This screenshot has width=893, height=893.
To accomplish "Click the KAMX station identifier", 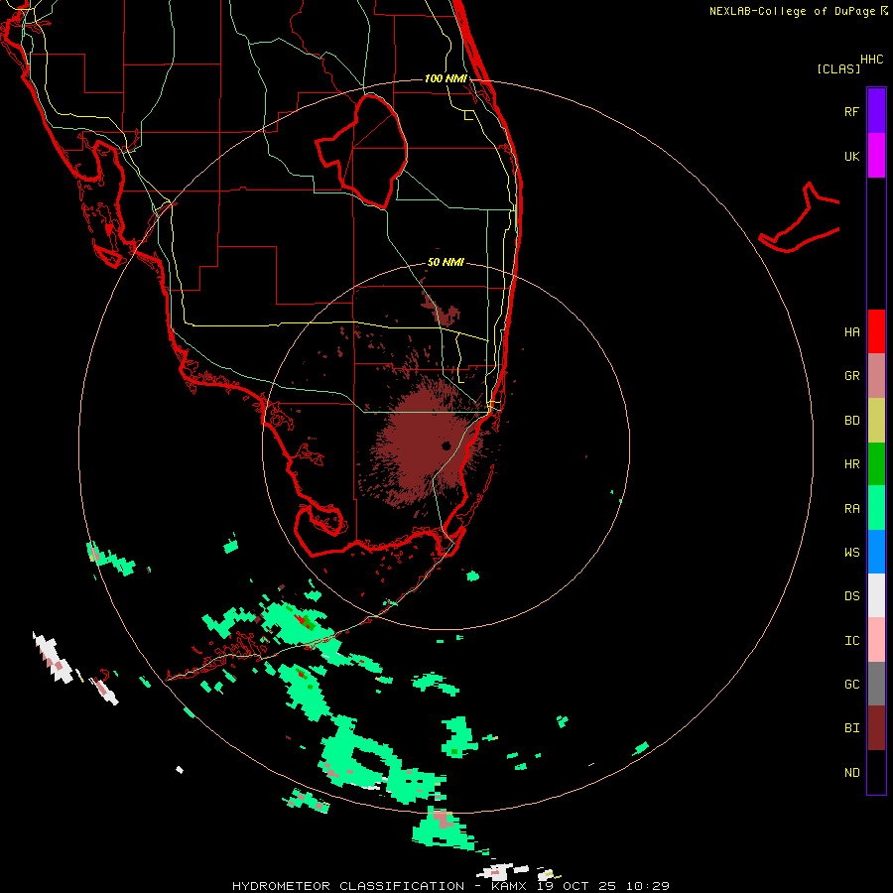I will (509, 886).
